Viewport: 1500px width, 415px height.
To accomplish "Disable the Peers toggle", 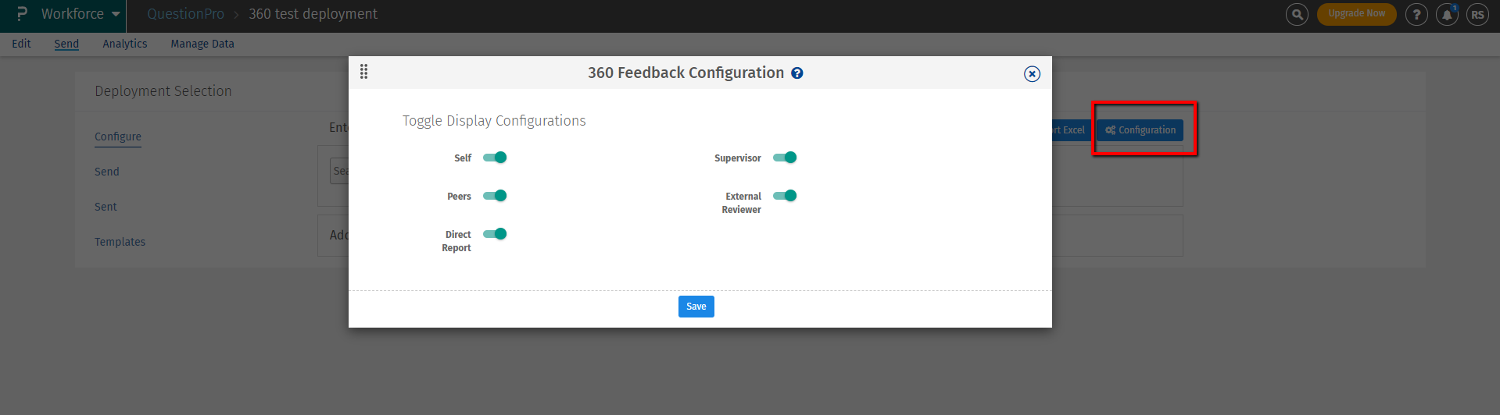I will click(495, 196).
